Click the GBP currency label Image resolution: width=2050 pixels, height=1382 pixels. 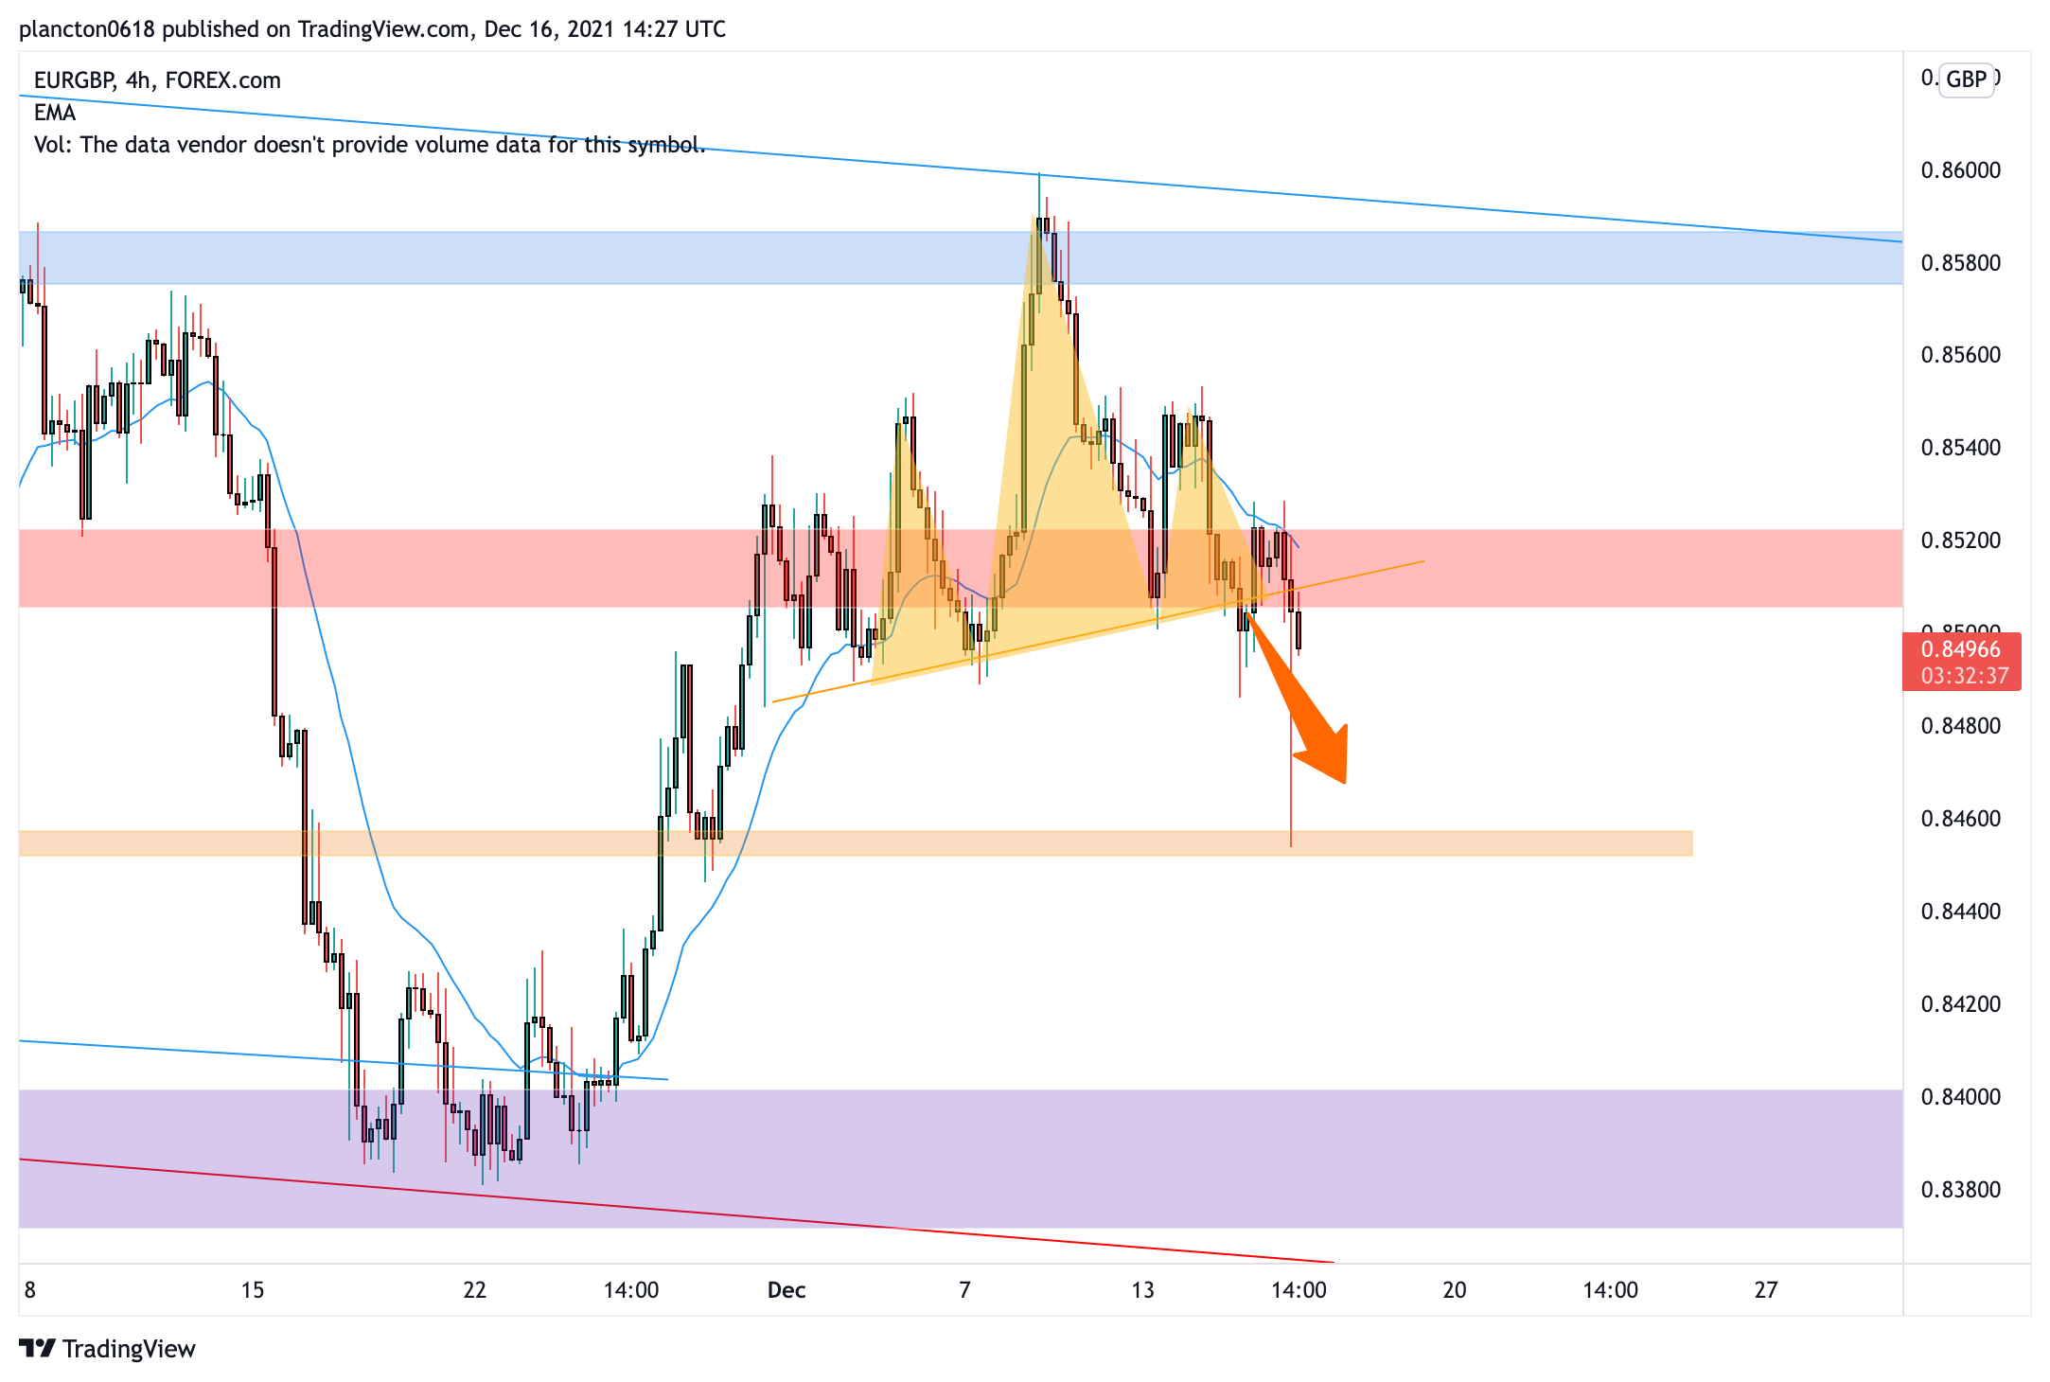pos(1966,79)
